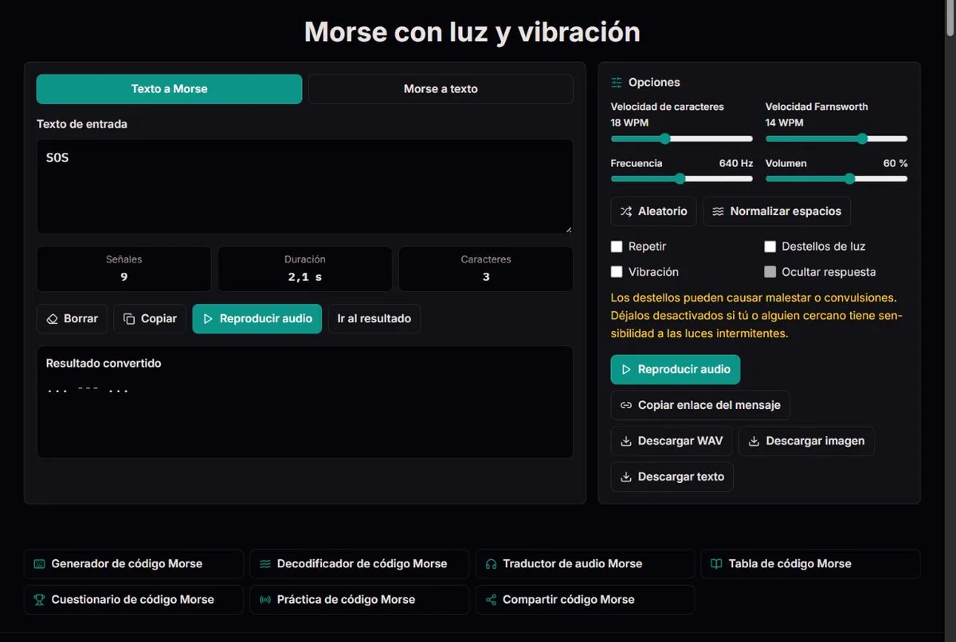Click the flash warning text in yellow
This screenshot has width=956, height=642.
coord(757,316)
